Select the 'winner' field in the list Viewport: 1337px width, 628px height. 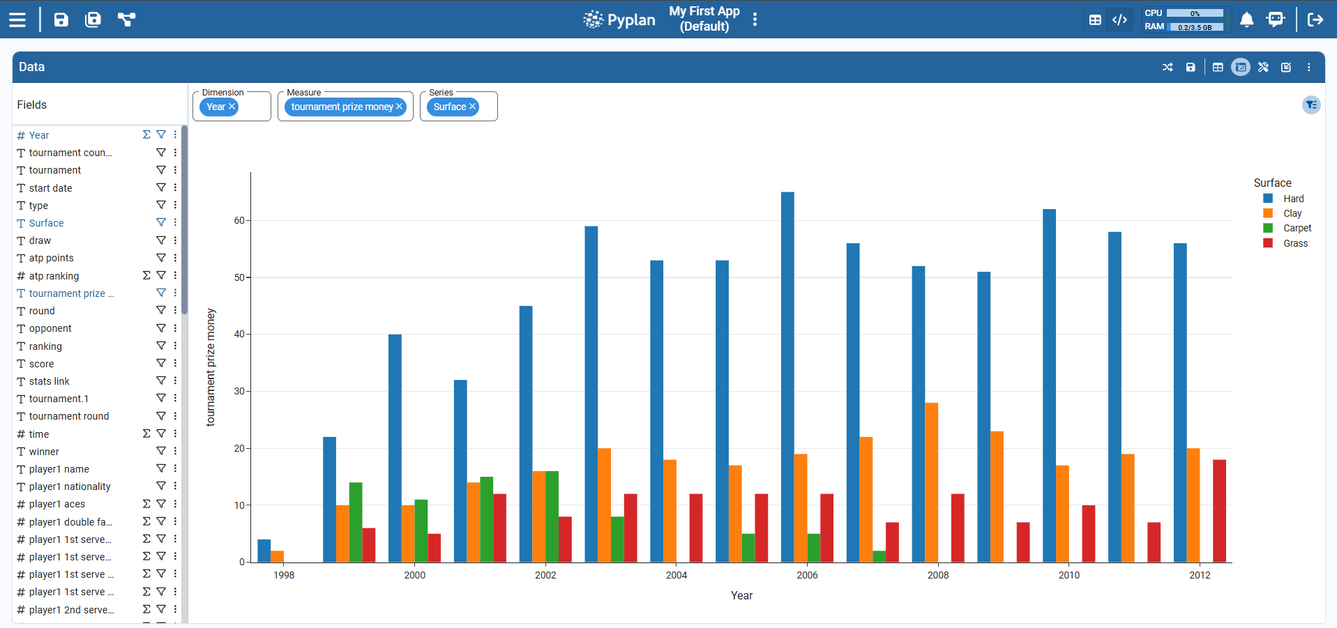(44, 452)
